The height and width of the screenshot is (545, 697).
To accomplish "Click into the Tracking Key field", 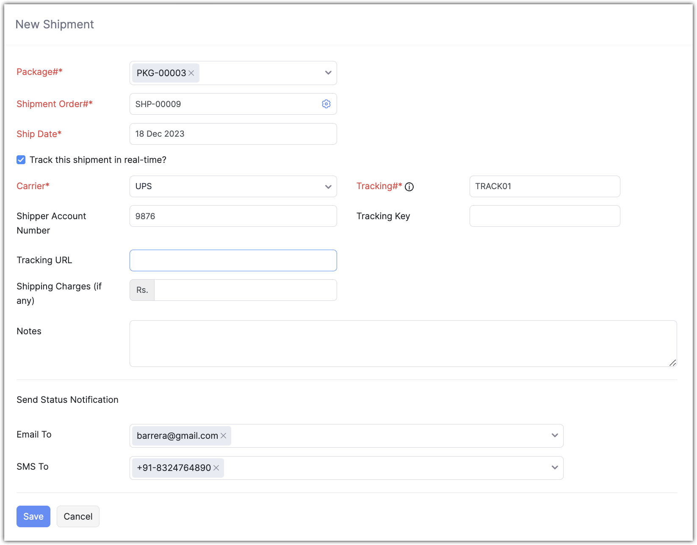I will tap(545, 216).
